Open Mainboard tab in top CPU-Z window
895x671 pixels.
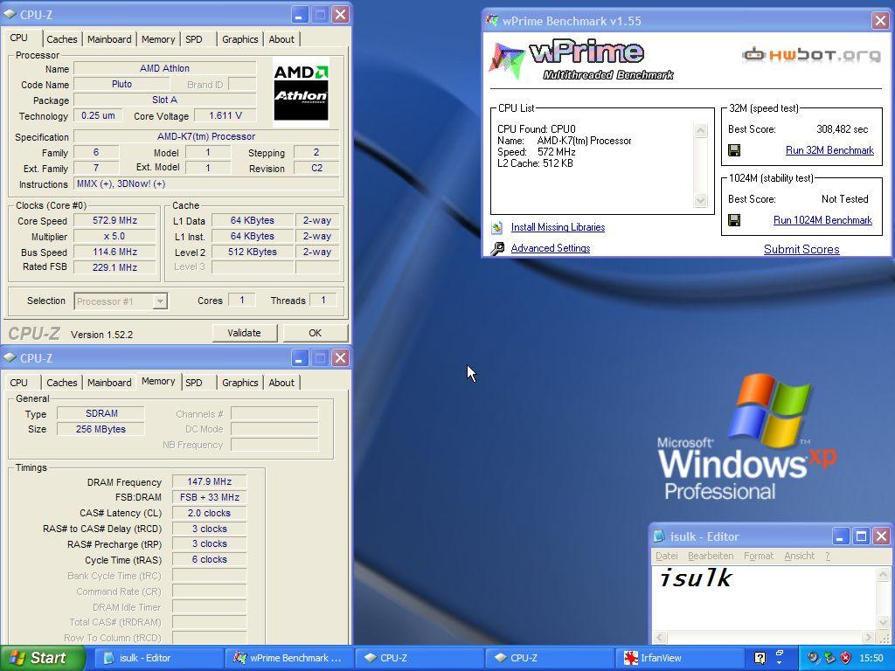(109, 39)
